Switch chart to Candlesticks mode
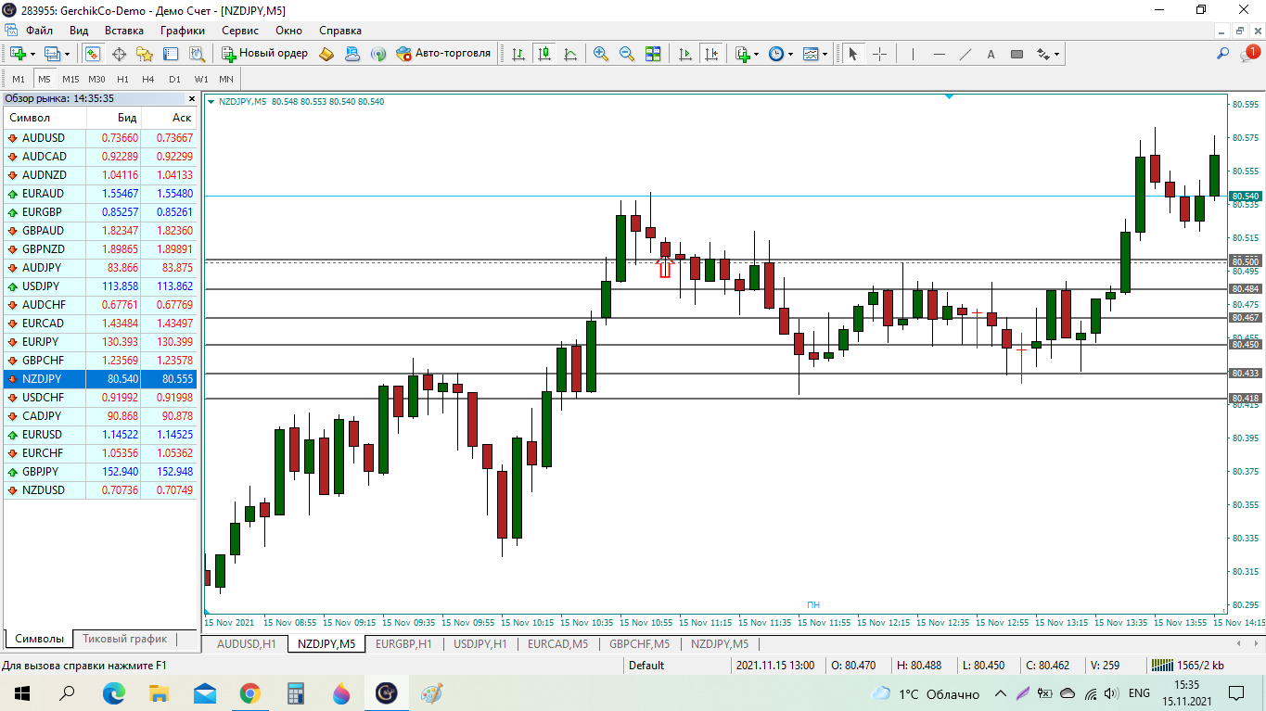 (543, 54)
